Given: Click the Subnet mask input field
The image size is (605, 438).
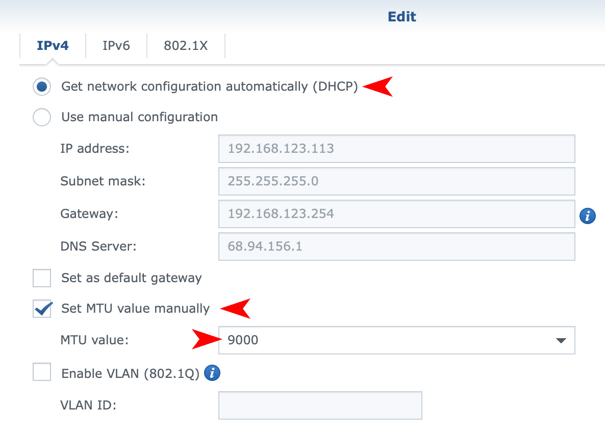Looking at the screenshot, I should pos(397,181).
